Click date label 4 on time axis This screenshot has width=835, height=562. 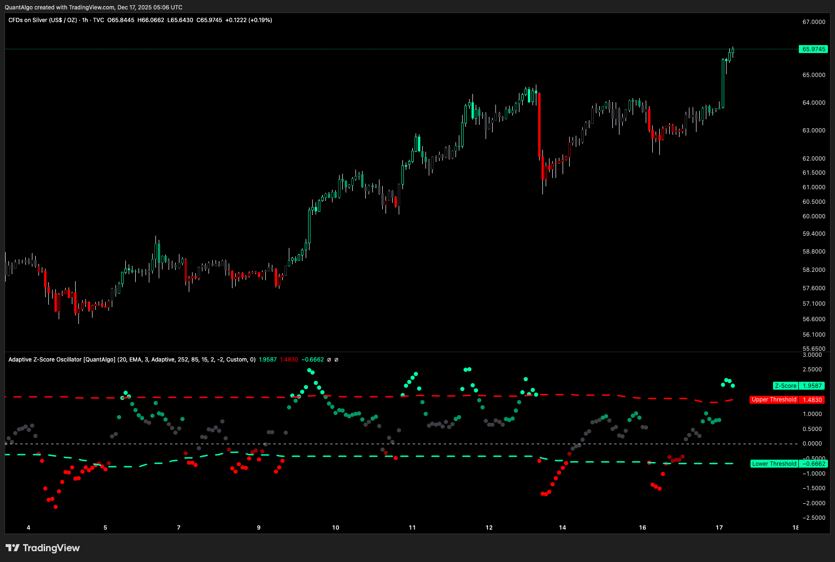click(x=29, y=528)
